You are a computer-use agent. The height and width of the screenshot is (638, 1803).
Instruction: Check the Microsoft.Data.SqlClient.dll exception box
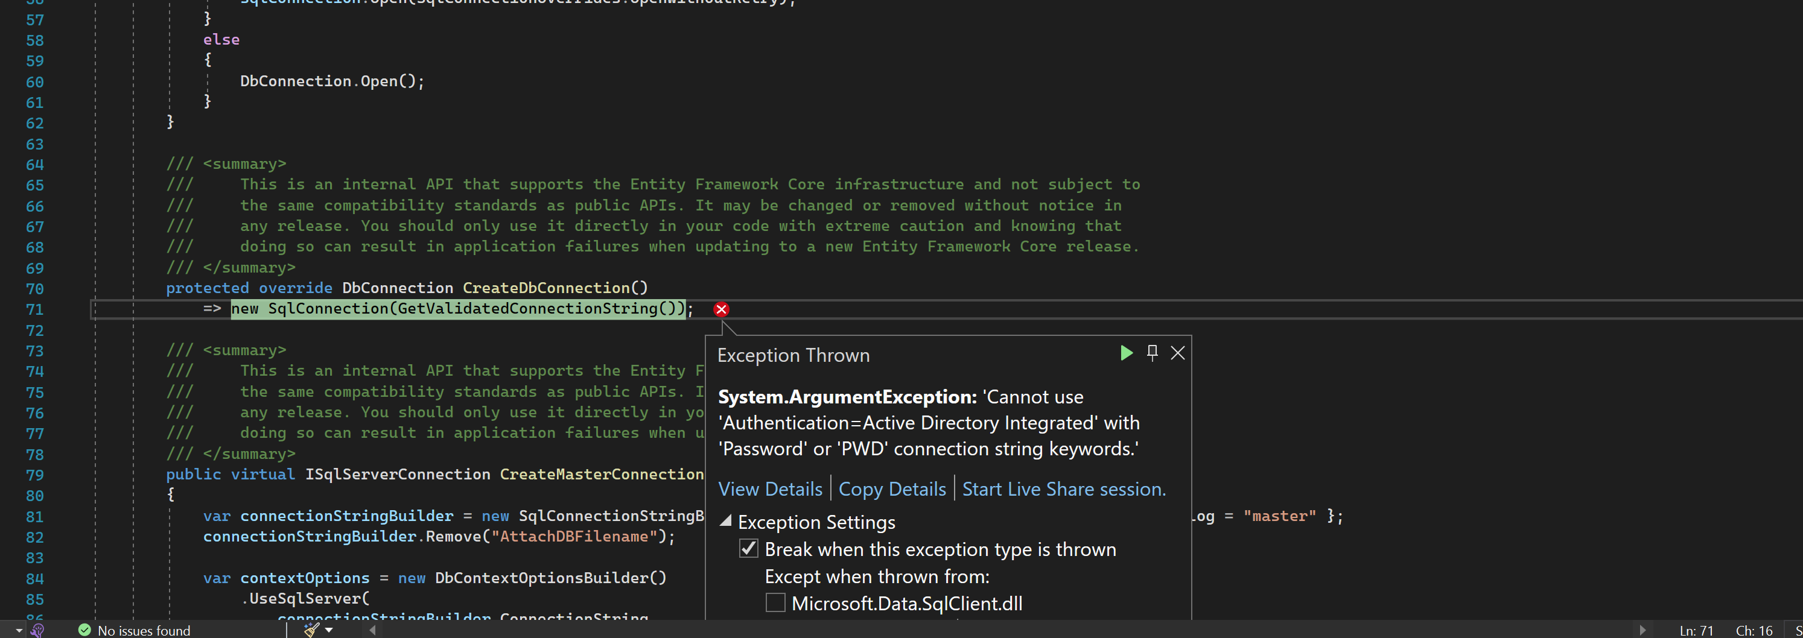(775, 603)
